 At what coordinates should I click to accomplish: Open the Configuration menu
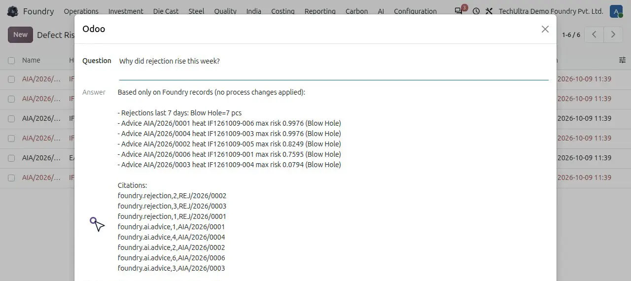pyautogui.click(x=415, y=11)
